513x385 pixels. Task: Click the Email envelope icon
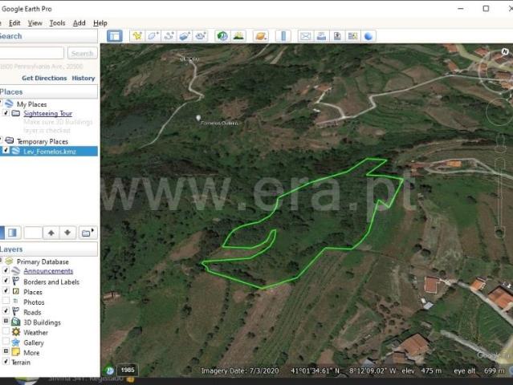[x=306, y=36]
